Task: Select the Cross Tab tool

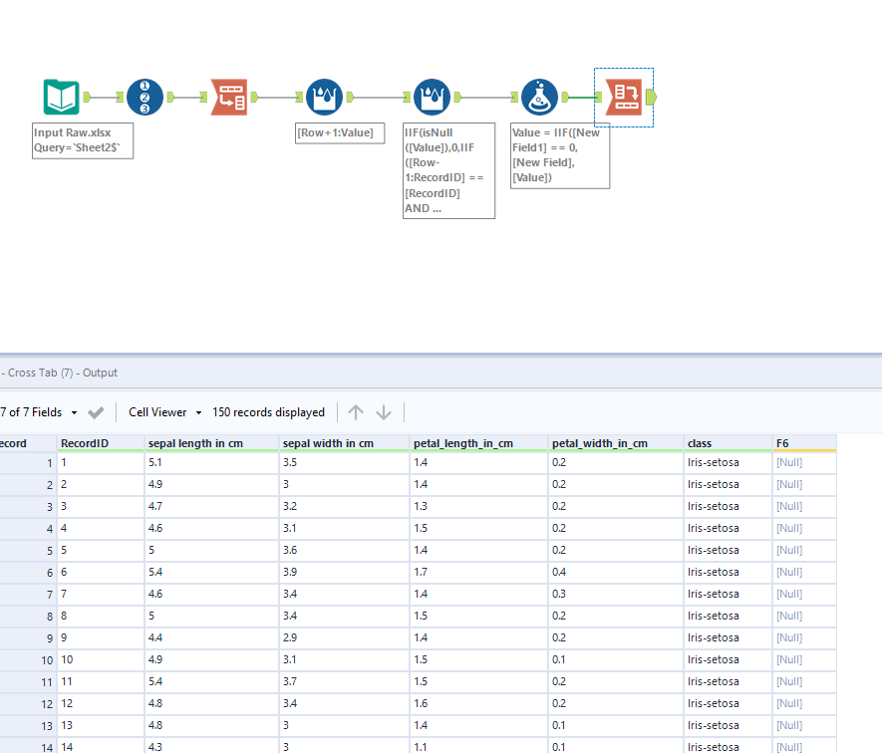Action: point(625,97)
